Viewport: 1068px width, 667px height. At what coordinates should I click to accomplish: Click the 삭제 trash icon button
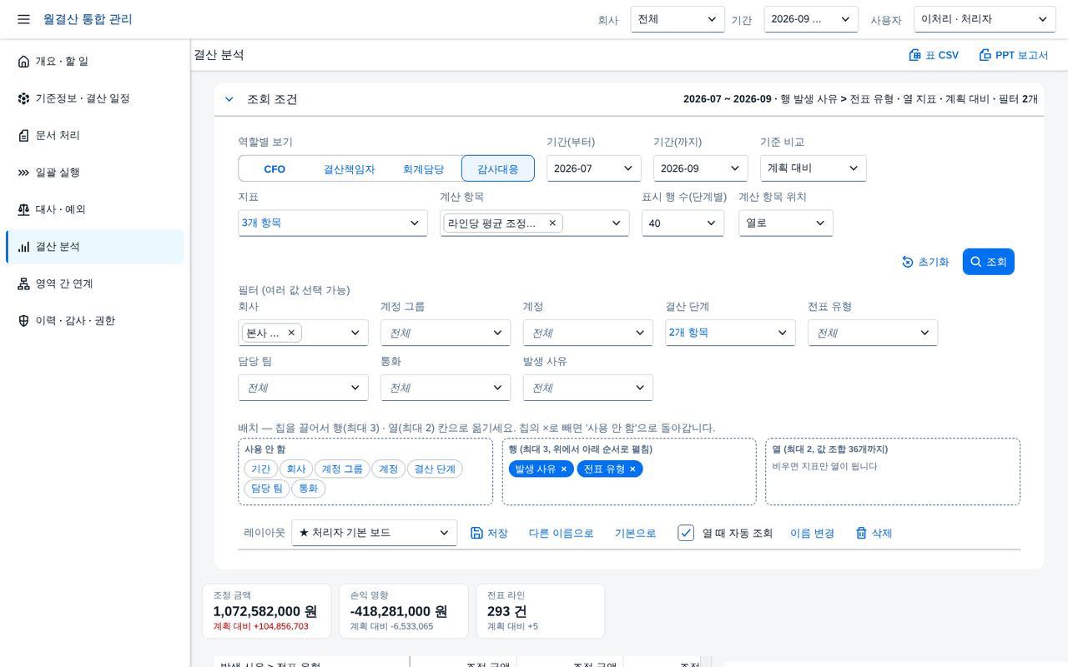pyautogui.click(x=874, y=533)
